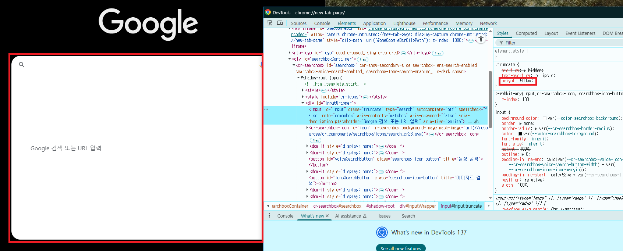Expand the cr-searchbox-icon element node
The height and width of the screenshot is (251, 623).
[x=307, y=128]
